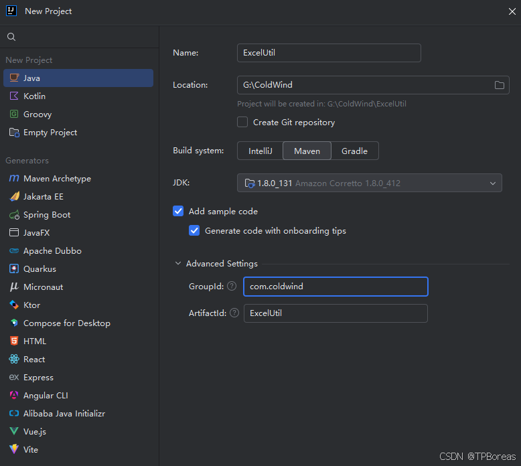This screenshot has width=521, height=466.
Task: Select Compose for Desktop label
Action: [x=67, y=323]
